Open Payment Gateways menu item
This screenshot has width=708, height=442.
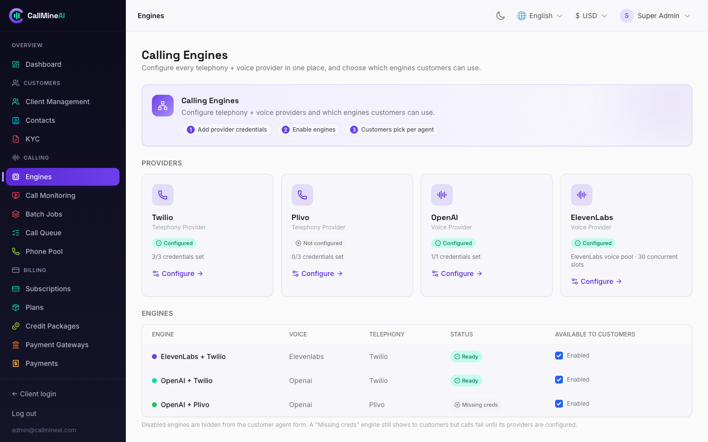(63, 345)
